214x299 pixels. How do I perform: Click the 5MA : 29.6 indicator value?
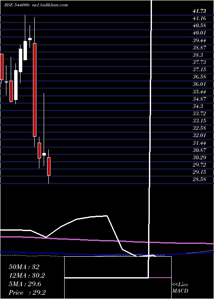26,284
